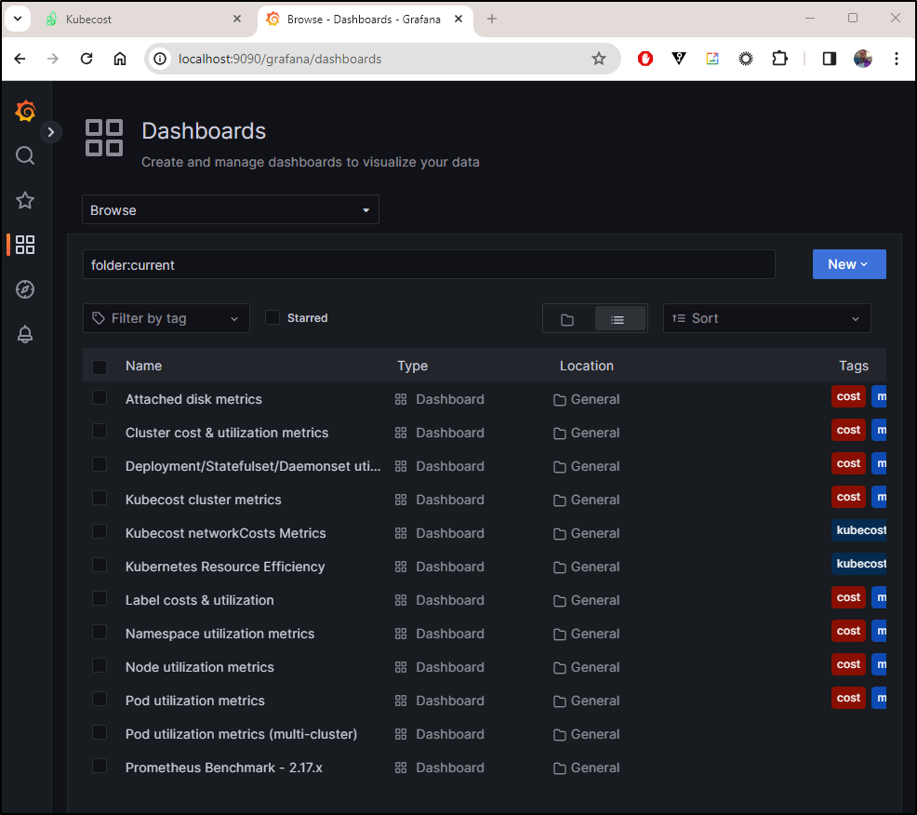This screenshot has width=917, height=815.
Task: Open the colorful picture extension icon
Action: click(x=712, y=59)
